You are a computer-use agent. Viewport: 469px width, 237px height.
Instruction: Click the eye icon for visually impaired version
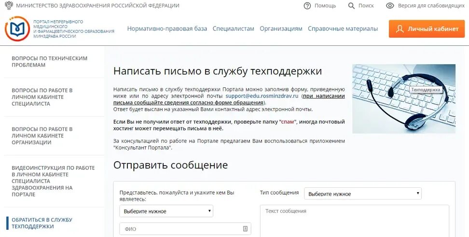click(390, 6)
